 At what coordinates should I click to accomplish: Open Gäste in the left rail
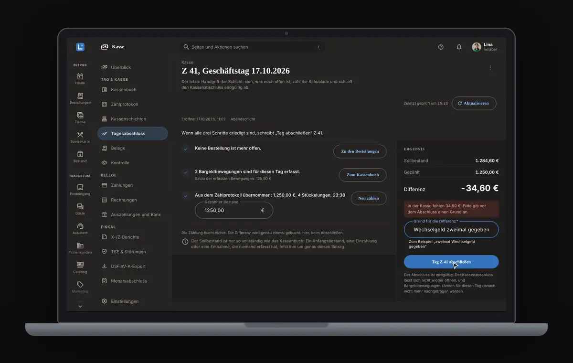pyautogui.click(x=80, y=209)
